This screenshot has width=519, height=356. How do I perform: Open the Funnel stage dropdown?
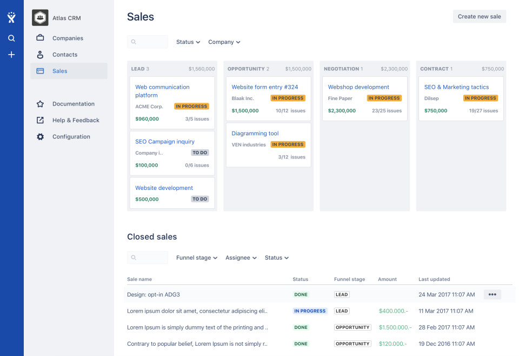click(x=196, y=258)
